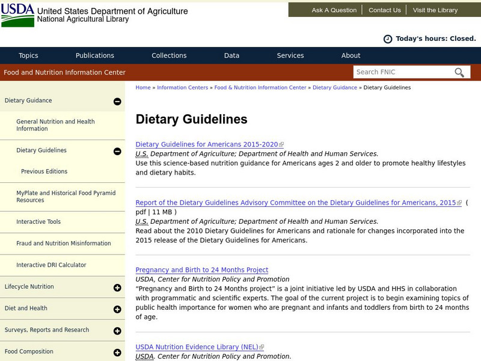Expand the Diet and Health section
Image resolution: width=481 pixels, height=361 pixels.
(116, 308)
